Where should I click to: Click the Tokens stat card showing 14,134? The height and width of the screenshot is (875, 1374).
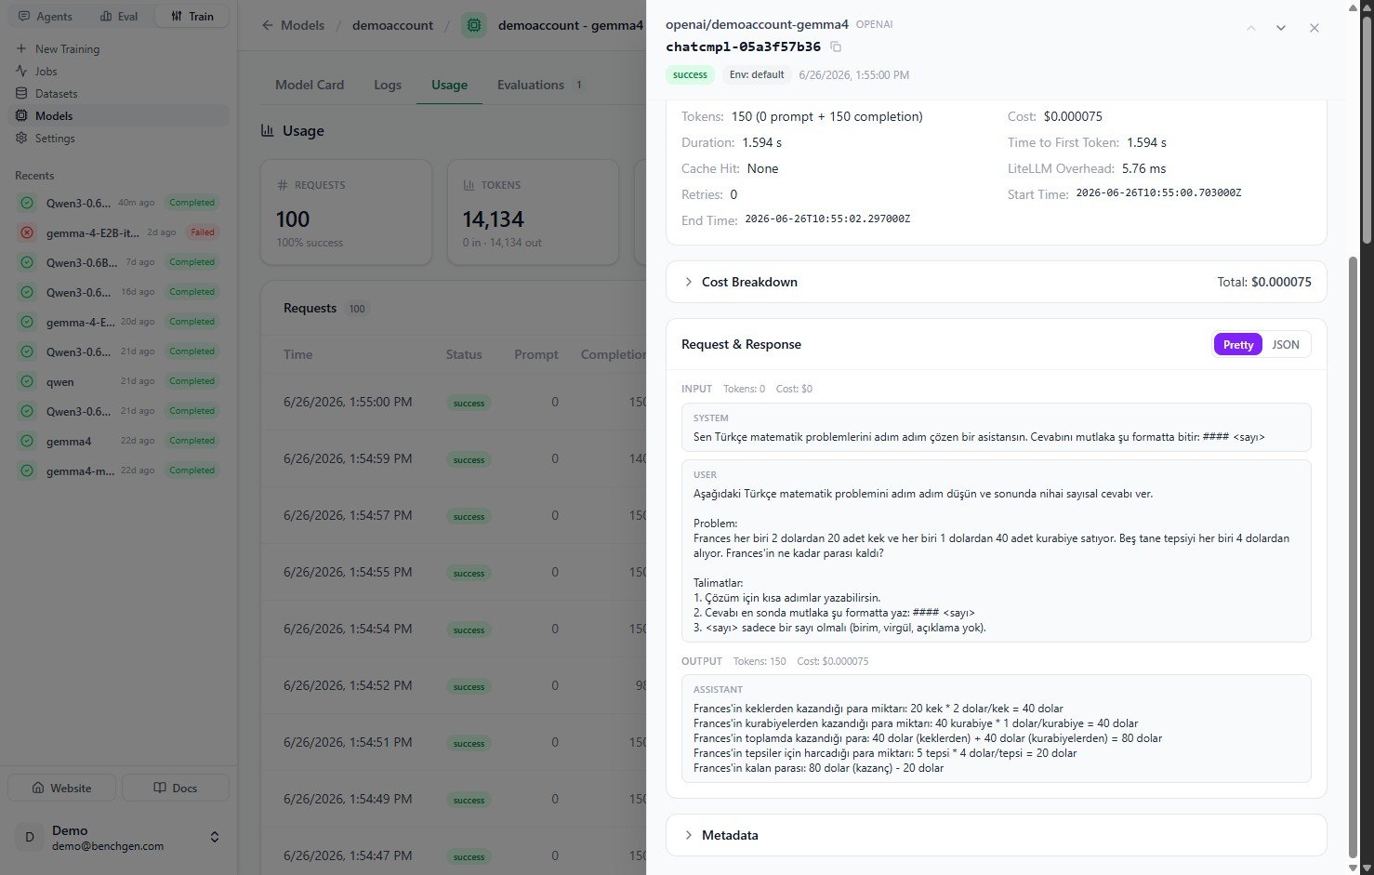(533, 212)
